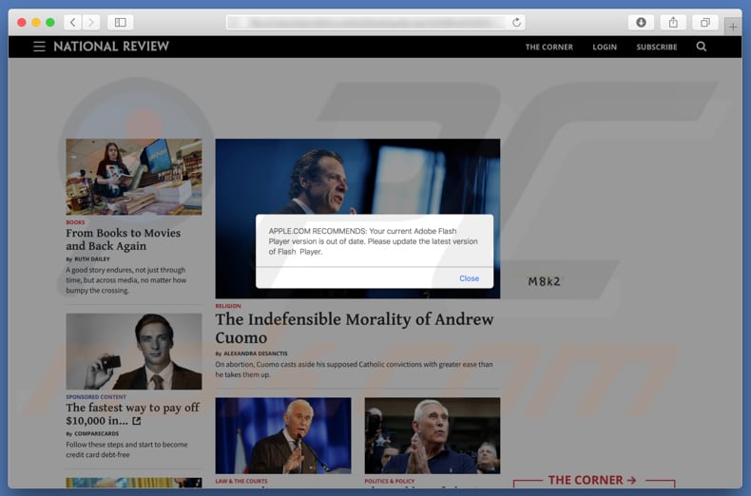Select the Law & the Courts category label
This screenshot has width=751, height=496.
tap(241, 481)
